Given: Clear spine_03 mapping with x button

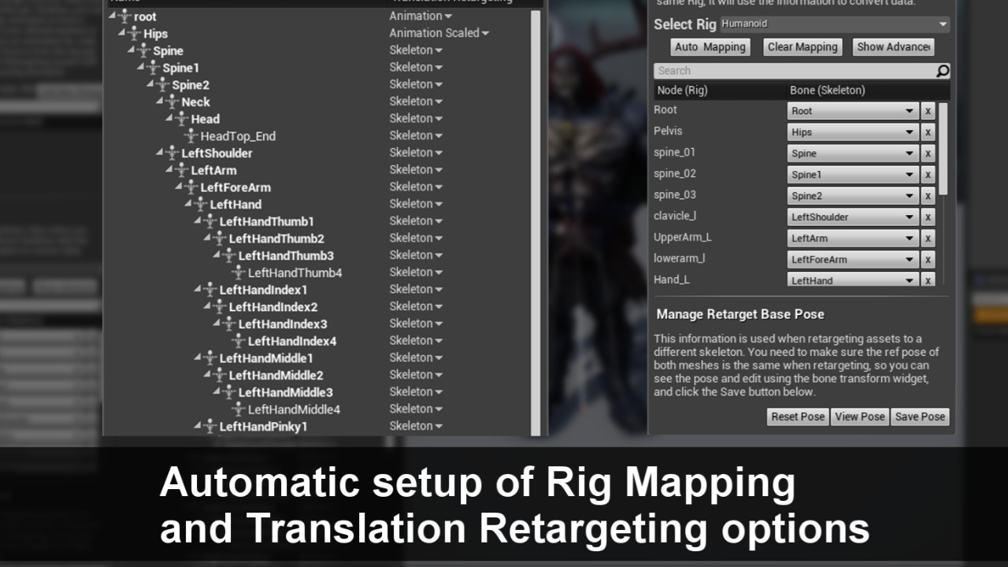Looking at the screenshot, I should pos(928,196).
